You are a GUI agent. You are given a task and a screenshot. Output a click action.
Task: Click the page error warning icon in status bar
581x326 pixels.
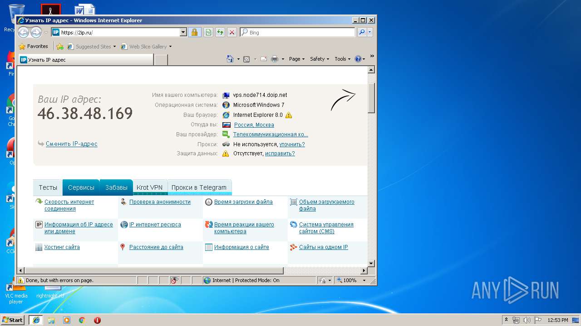(20, 280)
